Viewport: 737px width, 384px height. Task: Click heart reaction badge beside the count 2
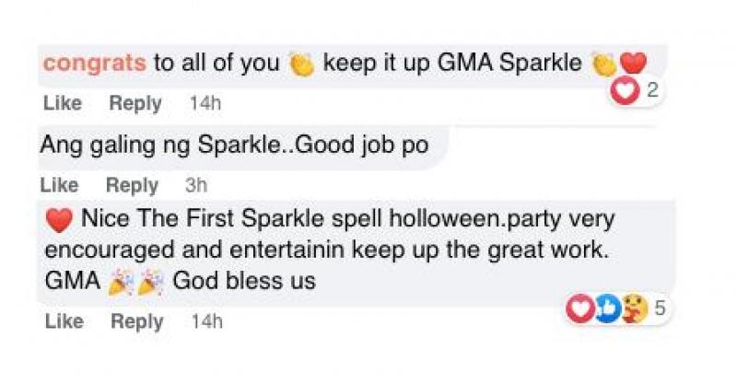[626, 90]
